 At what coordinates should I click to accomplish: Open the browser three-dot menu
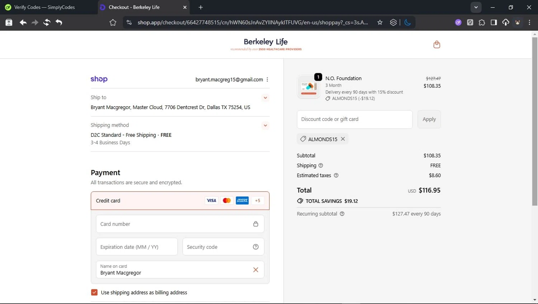[529, 23]
